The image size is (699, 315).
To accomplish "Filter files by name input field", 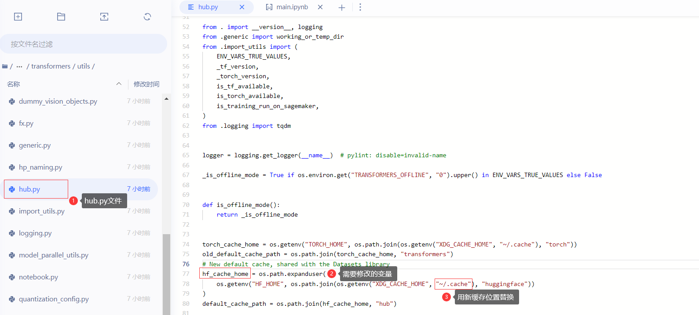I will click(84, 44).
